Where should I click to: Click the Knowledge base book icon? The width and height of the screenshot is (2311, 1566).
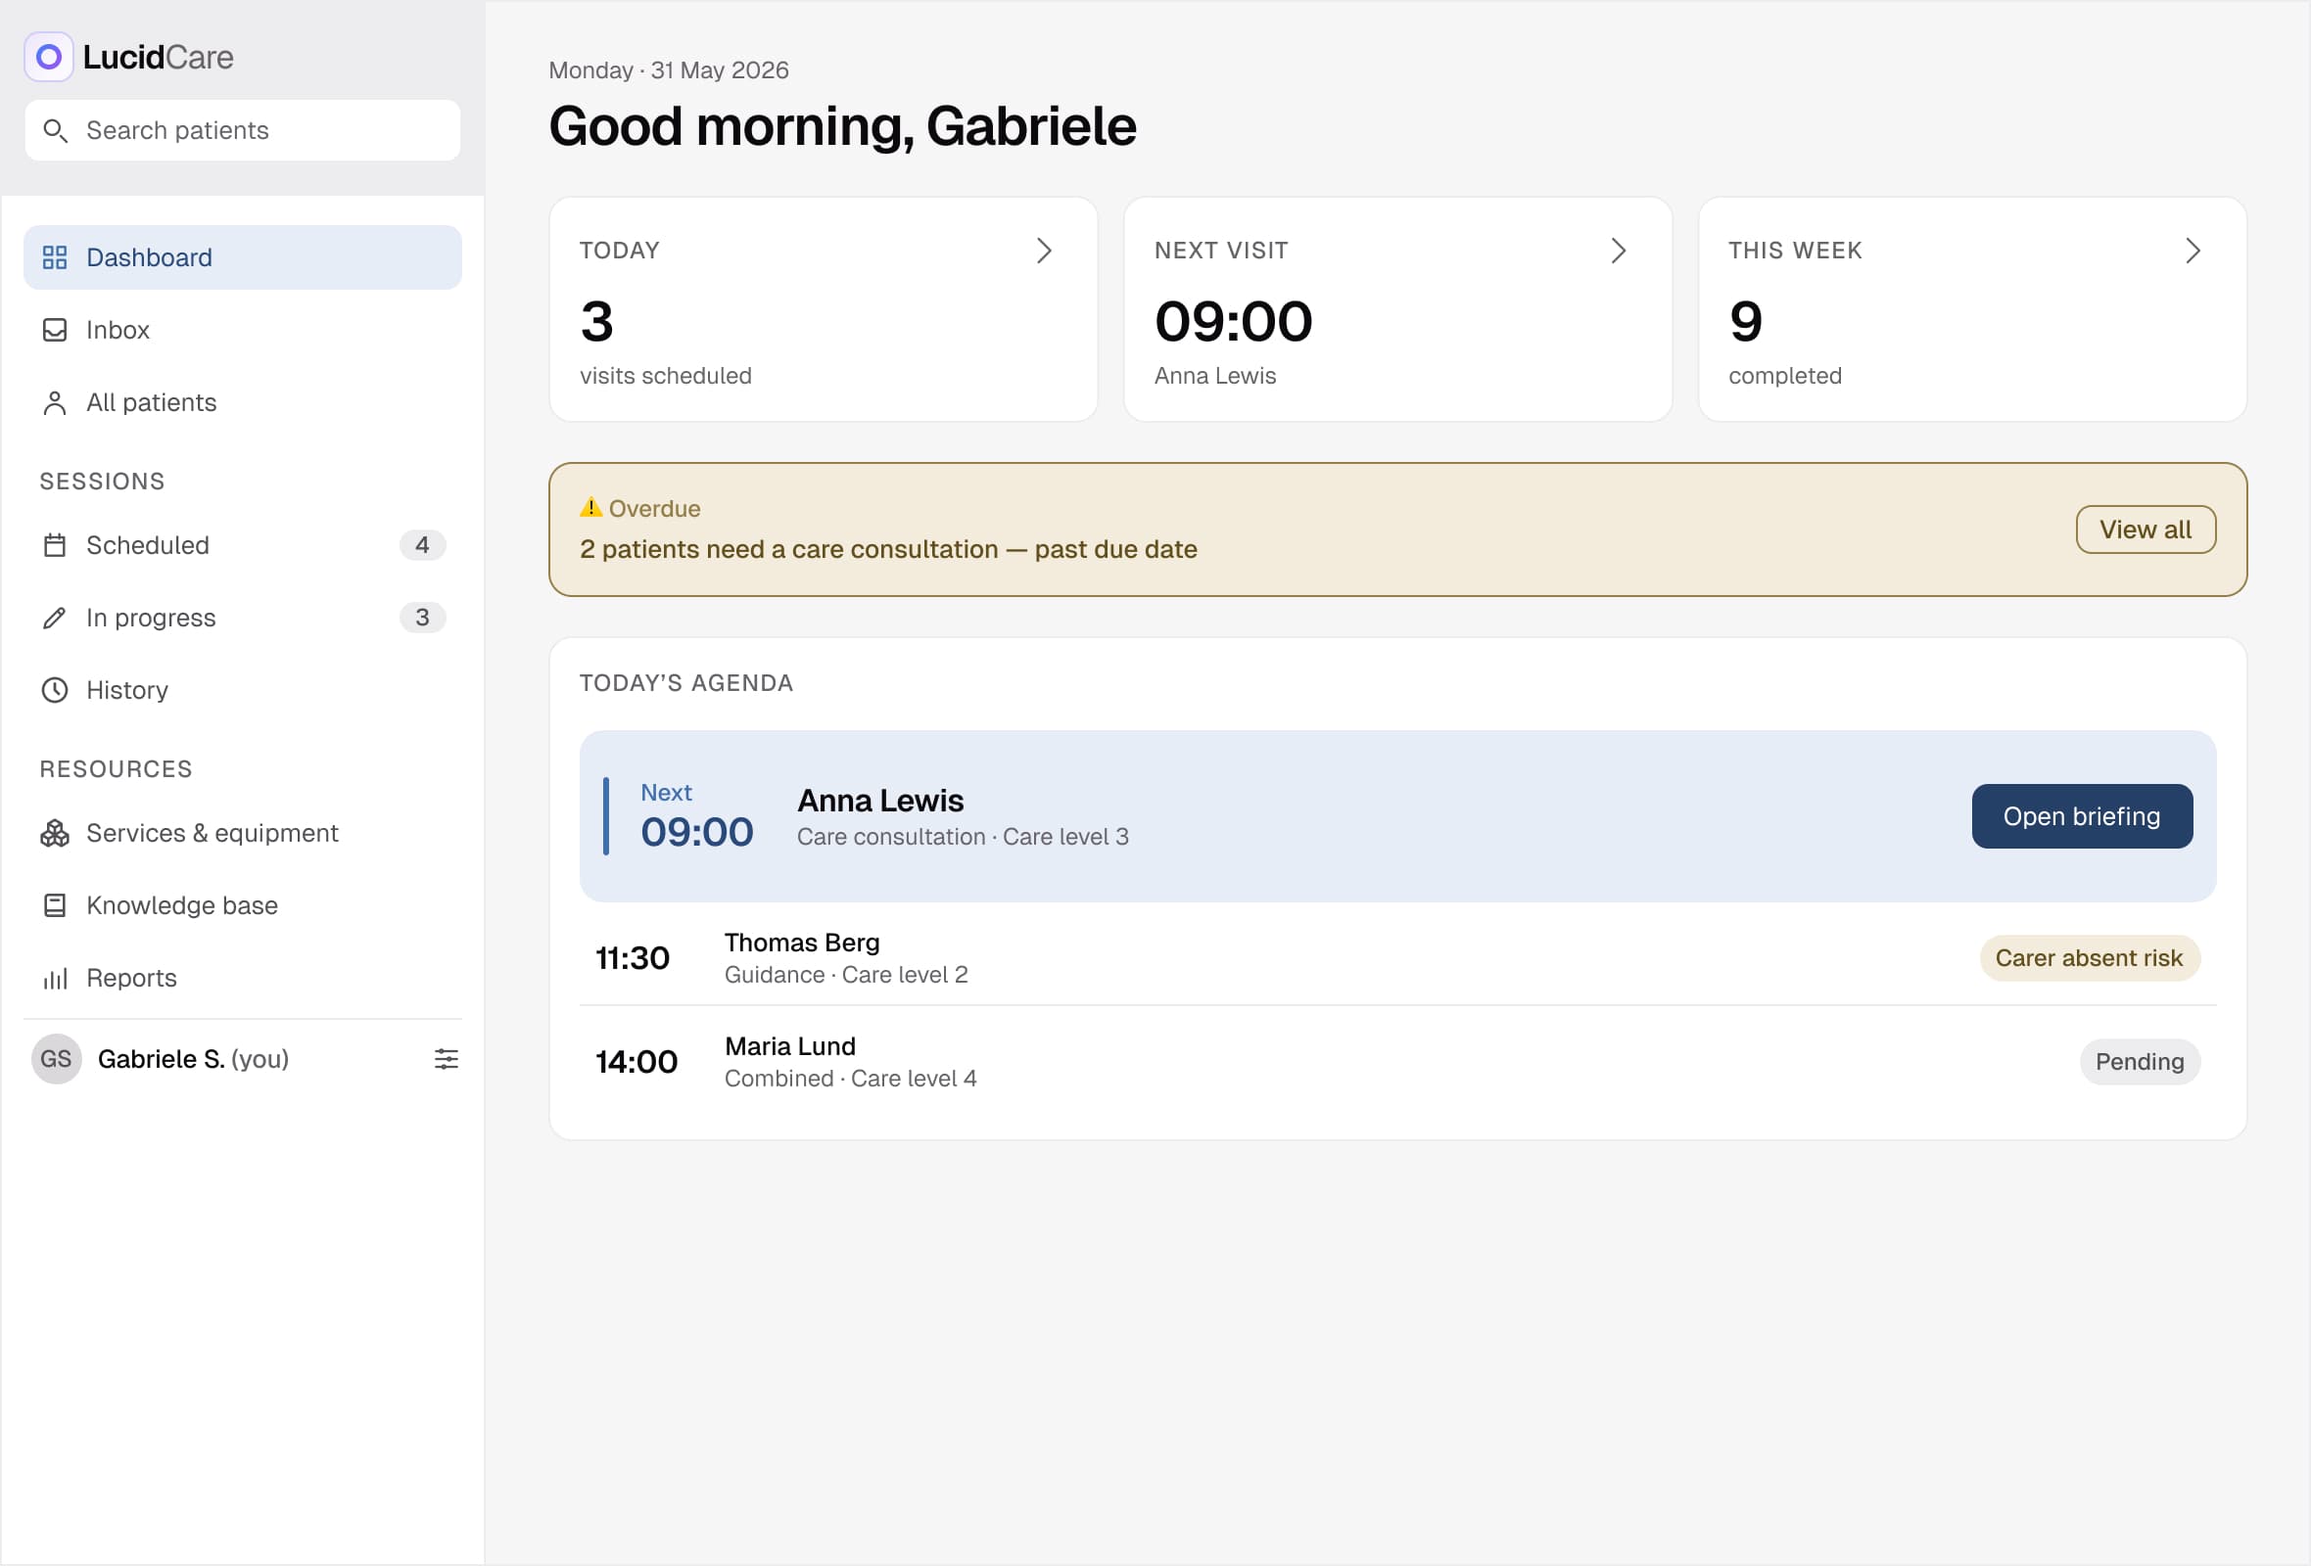point(55,906)
